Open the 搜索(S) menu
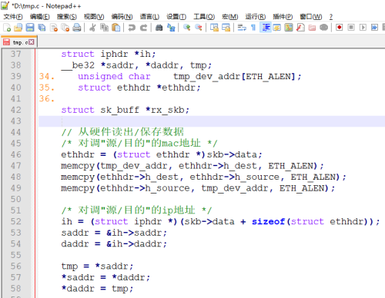Screen dimensions: 385x298 click(x=67, y=17)
